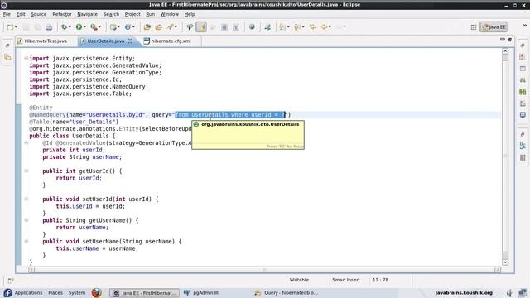
Task: Click the New Java Package toolbar icon
Action: tap(113, 27)
